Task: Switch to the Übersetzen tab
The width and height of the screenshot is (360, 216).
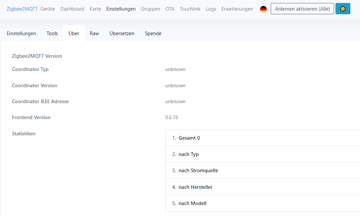Action: tap(121, 33)
